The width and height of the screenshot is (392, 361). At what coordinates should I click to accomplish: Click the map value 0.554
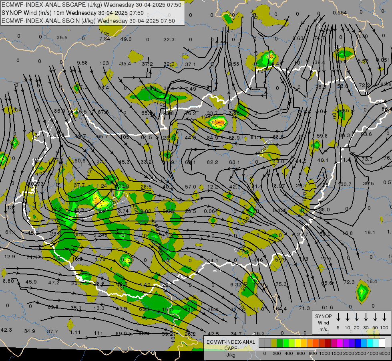340,13
